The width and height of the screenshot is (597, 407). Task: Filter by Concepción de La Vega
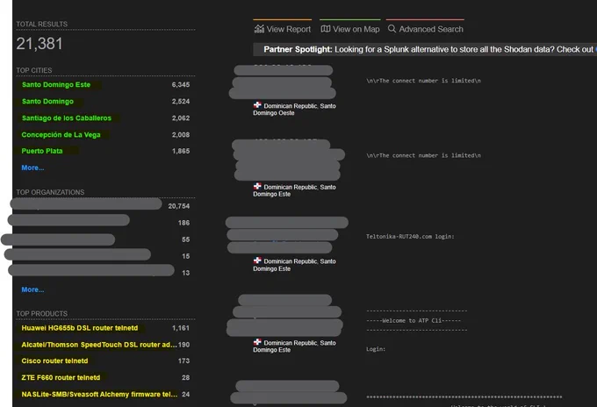point(61,135)
